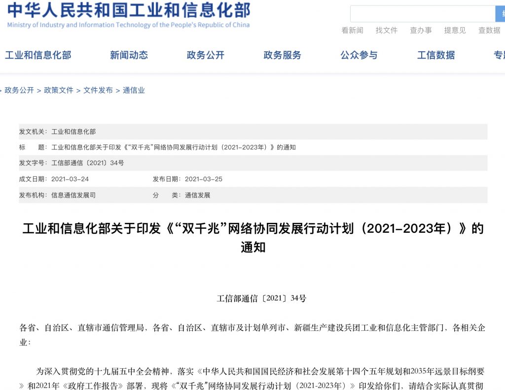Click the 中华人民共和国工业和信息化部 site logo title

coord(129,10)
